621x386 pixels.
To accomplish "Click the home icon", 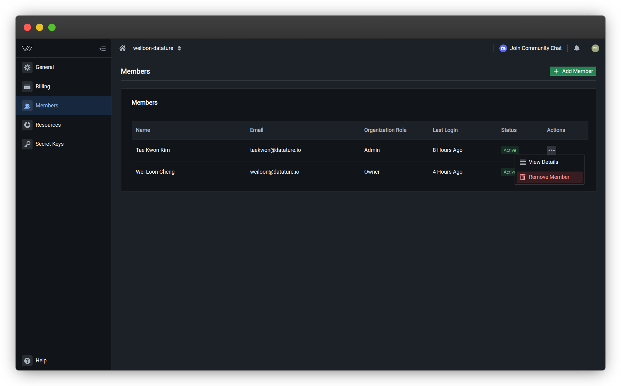I will pos(123,48).
